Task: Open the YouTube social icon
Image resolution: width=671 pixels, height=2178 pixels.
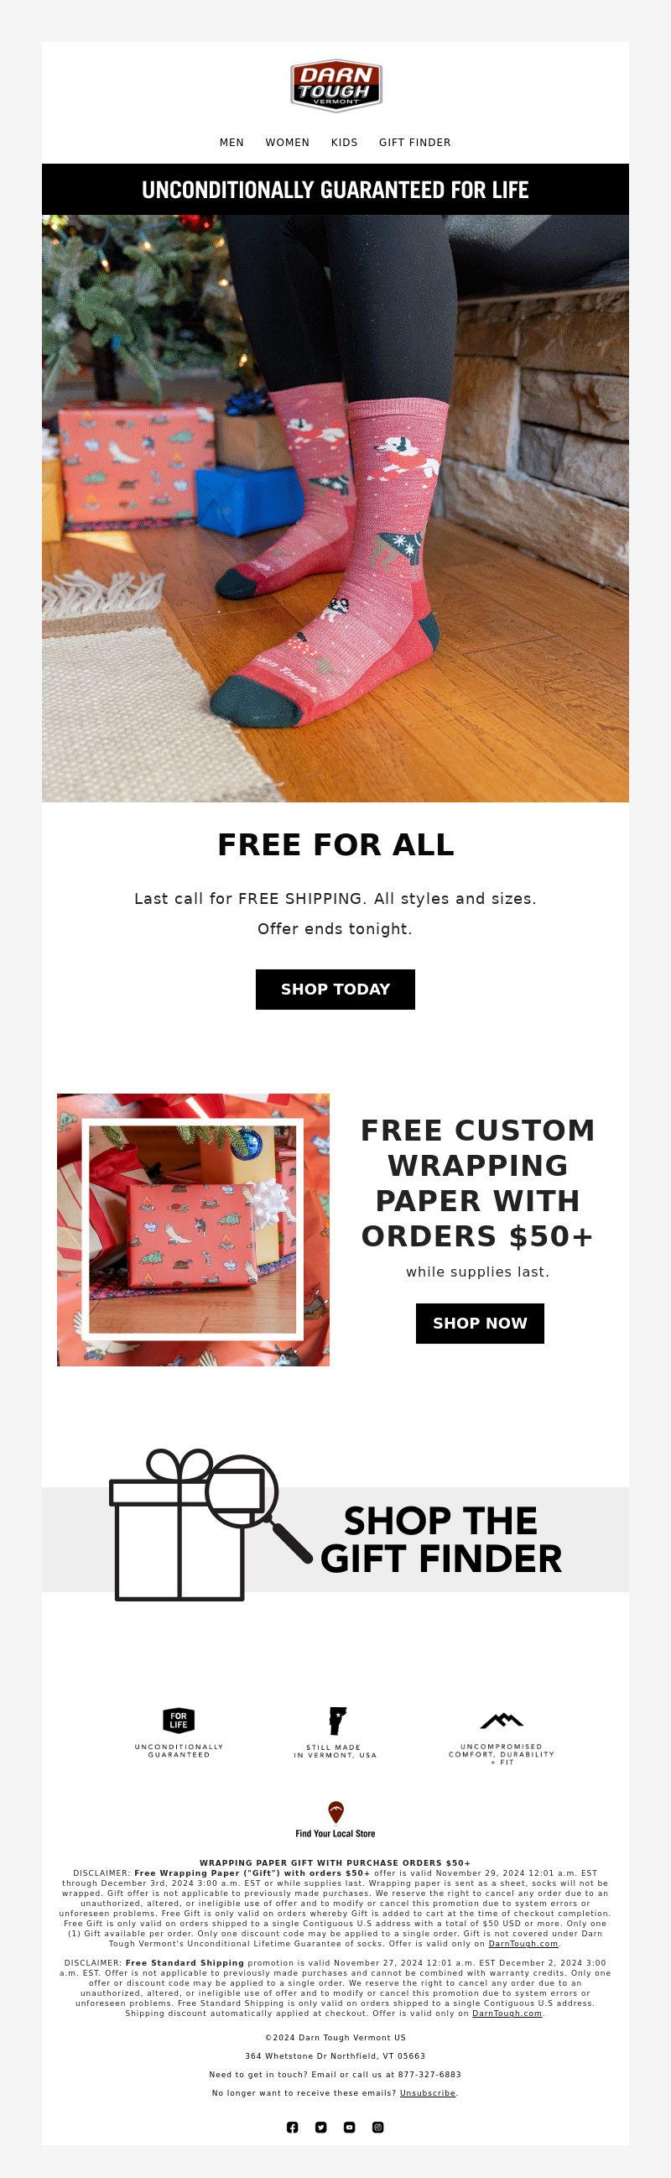Action: point(350,2127)
